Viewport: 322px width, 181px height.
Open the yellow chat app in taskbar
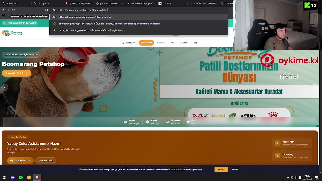[x=29, y=178]
